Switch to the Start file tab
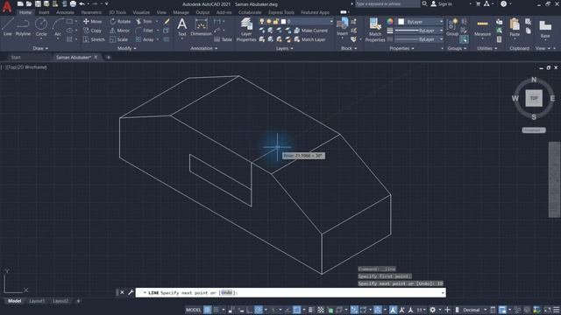The height and width of the screenshot is (315, 561). click(16, 57)
